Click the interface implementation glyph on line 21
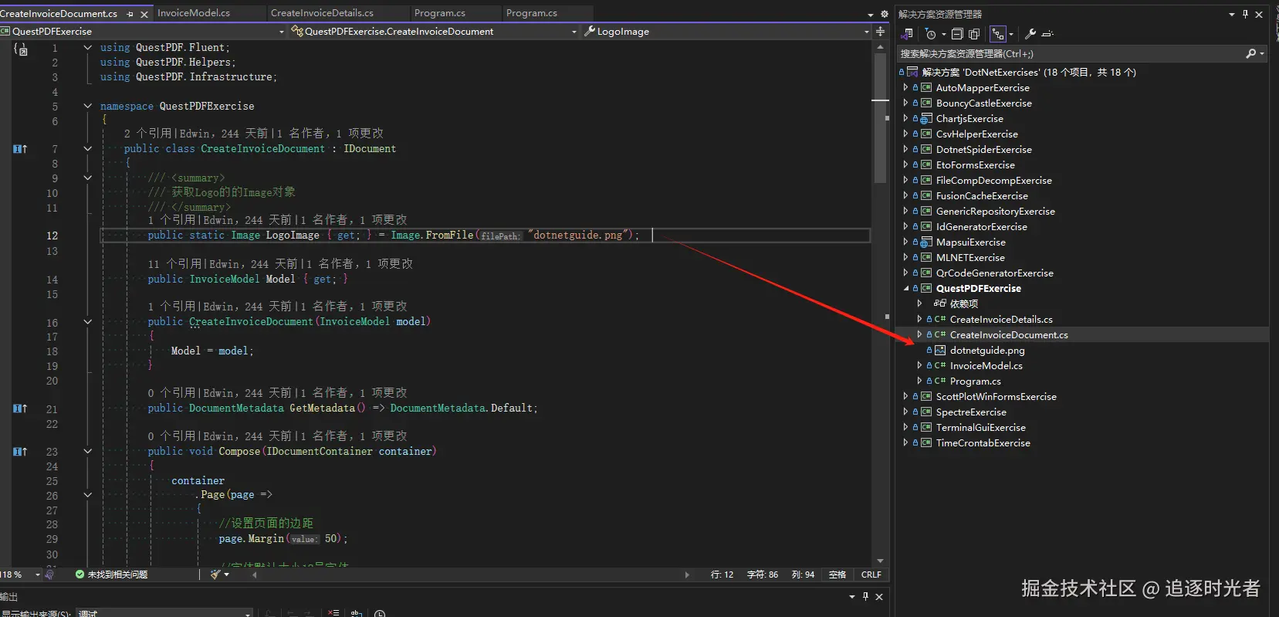This screenshot has height=617, width=1279. point(20,408)
